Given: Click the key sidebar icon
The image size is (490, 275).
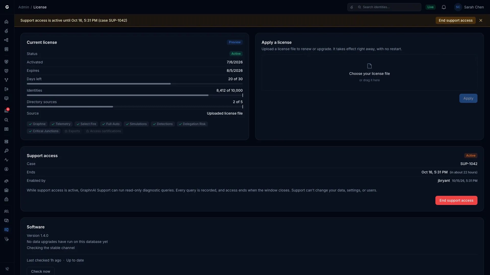Looking at the screenshot, I should [6, 151].
